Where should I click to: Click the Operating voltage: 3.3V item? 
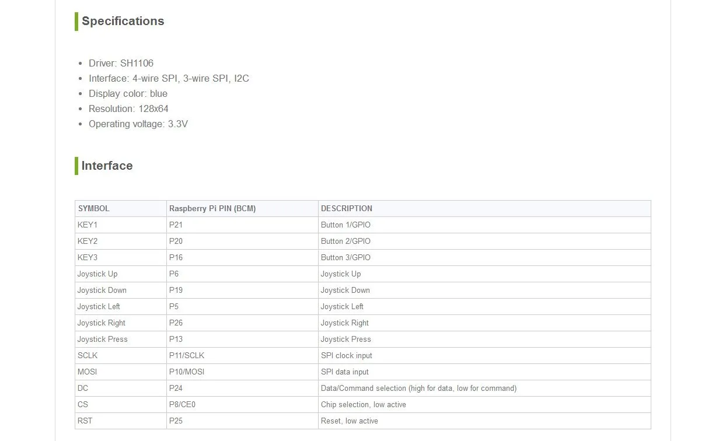click(x=138, y=124)
